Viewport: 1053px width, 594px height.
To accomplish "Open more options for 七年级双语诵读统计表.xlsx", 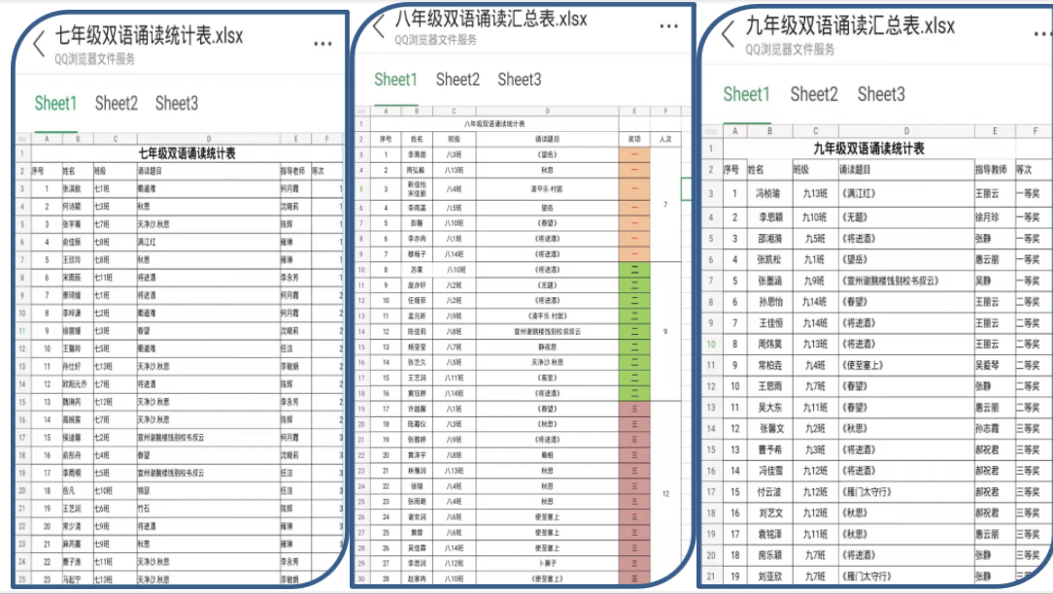I will [323, 45].
